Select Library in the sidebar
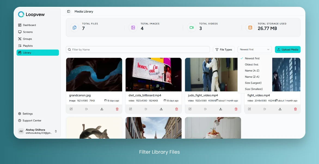 [x=38, y=53]
